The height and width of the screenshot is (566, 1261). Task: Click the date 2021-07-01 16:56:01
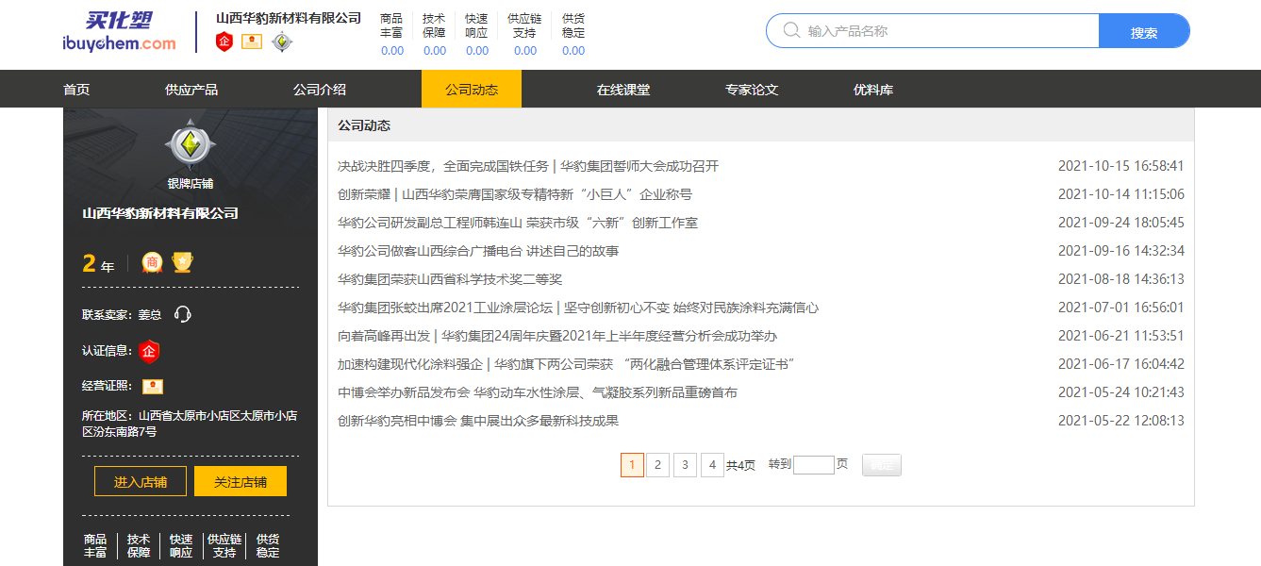pyautogui.click(x=1121, y=308)
